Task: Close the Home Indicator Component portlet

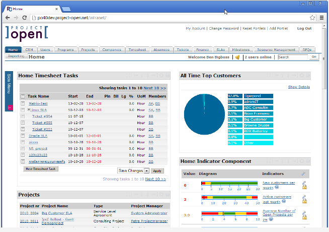Action: pos(302,161)
